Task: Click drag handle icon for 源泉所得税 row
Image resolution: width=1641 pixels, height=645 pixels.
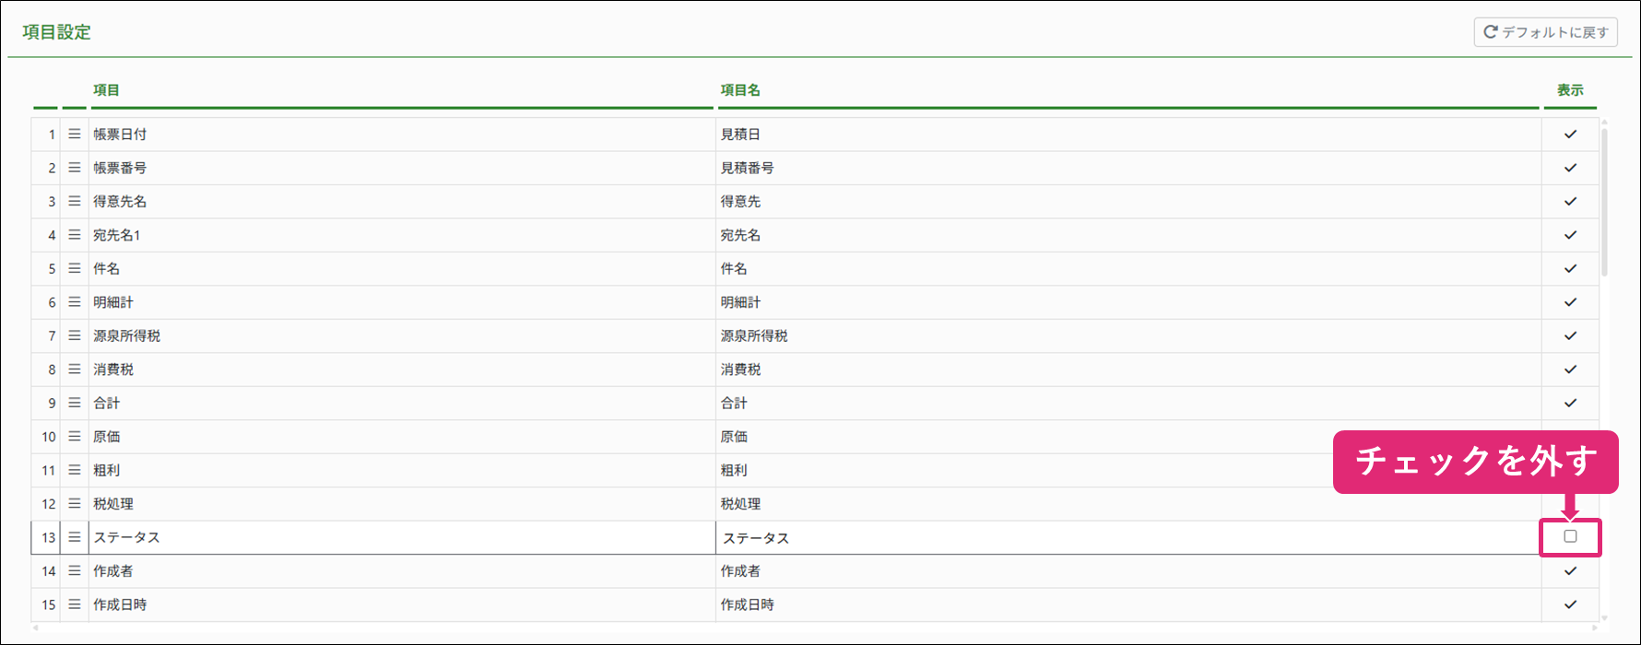Action: (x=75, y=336)
